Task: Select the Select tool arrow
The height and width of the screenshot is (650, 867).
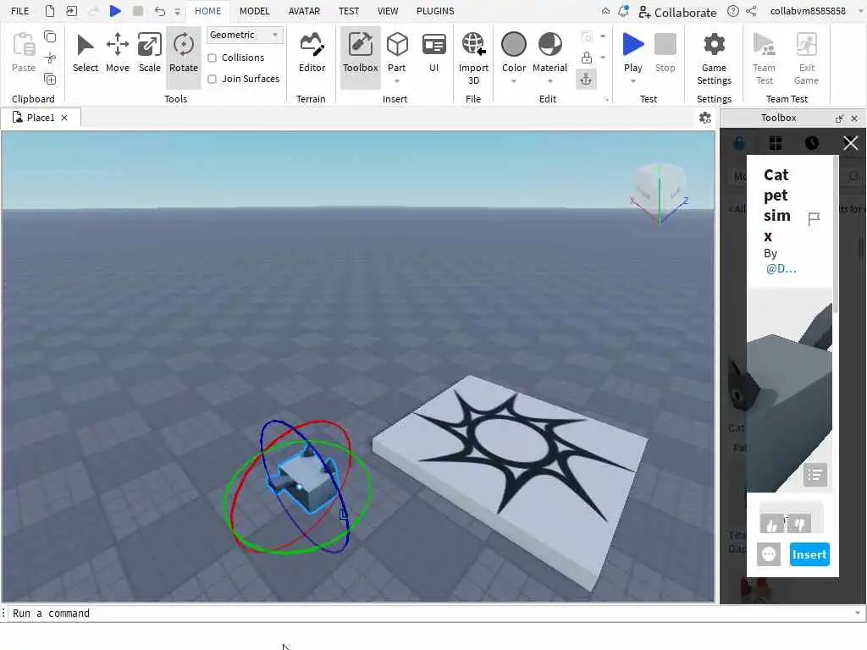Action: (86, 53)
